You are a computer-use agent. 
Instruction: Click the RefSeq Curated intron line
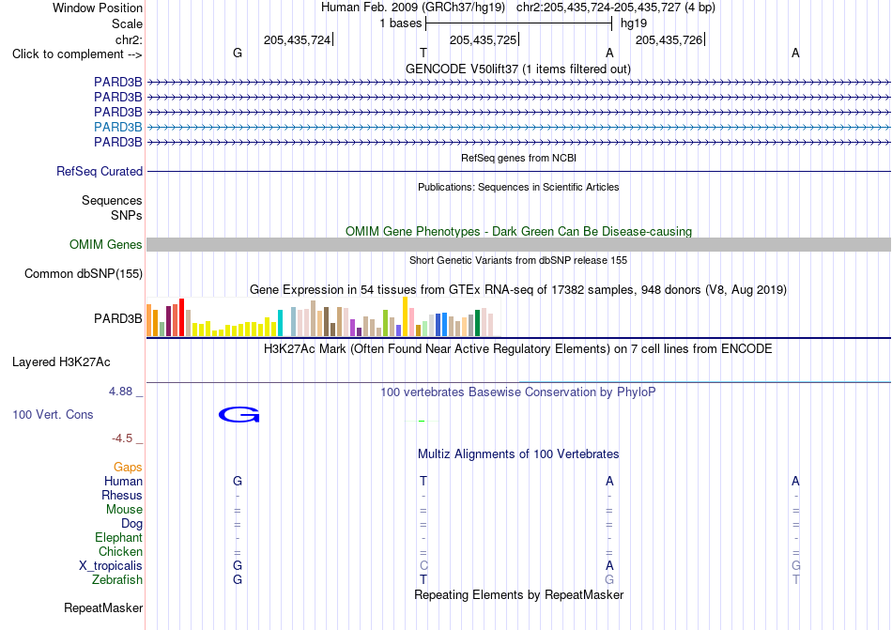519,171
